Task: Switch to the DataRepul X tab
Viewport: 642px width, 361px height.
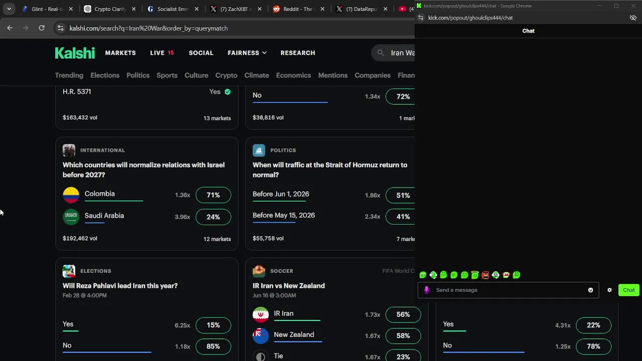Action: coord(361,9)
